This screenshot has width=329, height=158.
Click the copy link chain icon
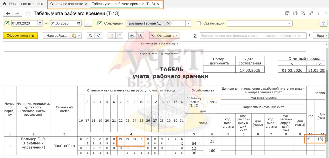[311, 14]
